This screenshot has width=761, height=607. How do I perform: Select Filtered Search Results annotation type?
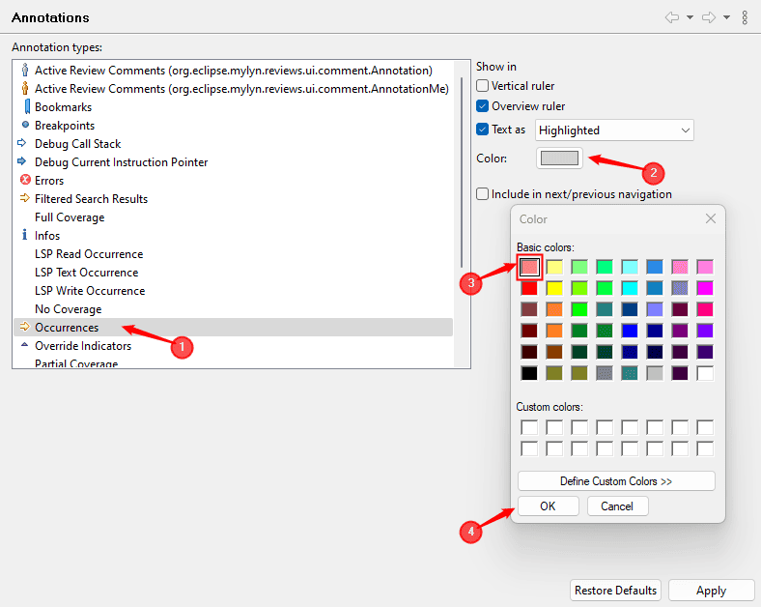(234, 199)
